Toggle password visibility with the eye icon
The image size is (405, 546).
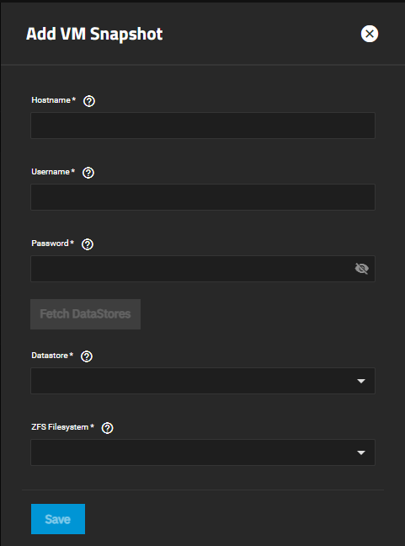(361, 269)
